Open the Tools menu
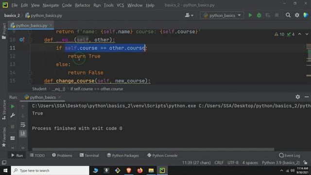The height and width of the screenshot is (175, 311). (x=108, y=5)
